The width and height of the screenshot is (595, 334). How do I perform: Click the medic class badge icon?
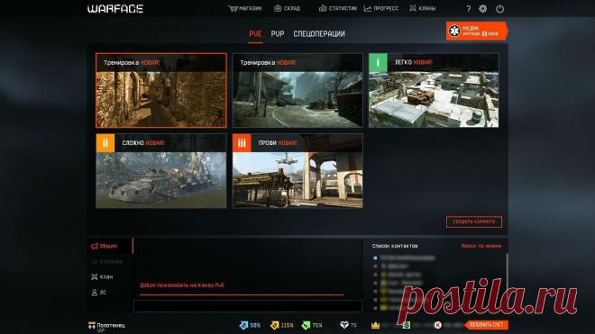[x=454, y=31]
